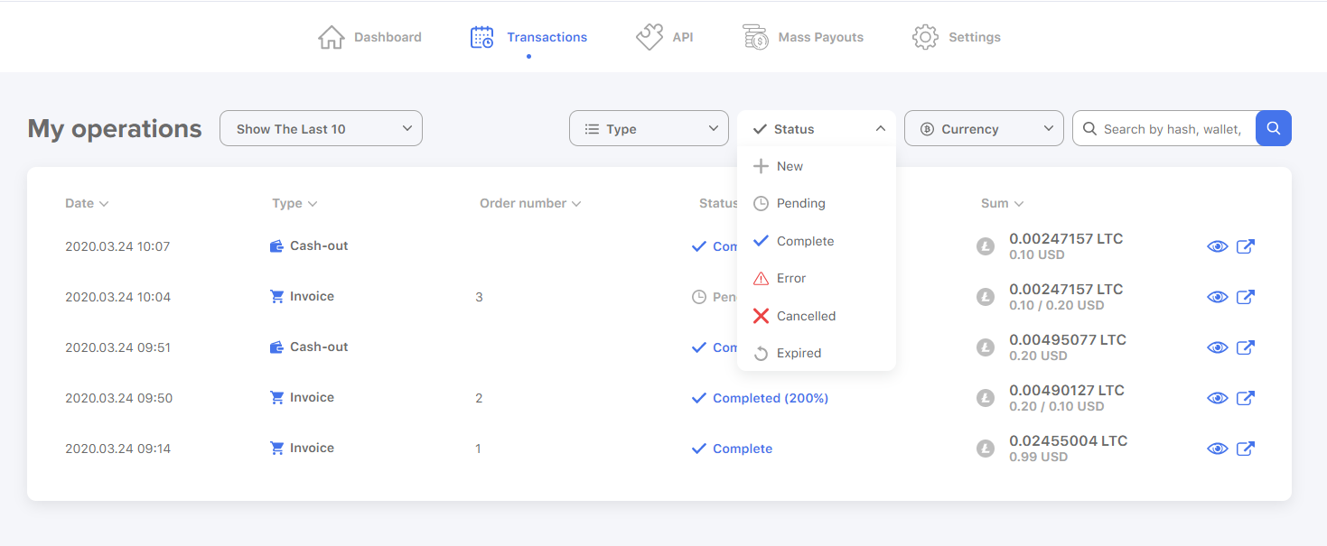This screenshot has width=1327, height=546.
Task: Click Litecoin icon beside 0.02455004 LTC
Action: click(986, 449)
